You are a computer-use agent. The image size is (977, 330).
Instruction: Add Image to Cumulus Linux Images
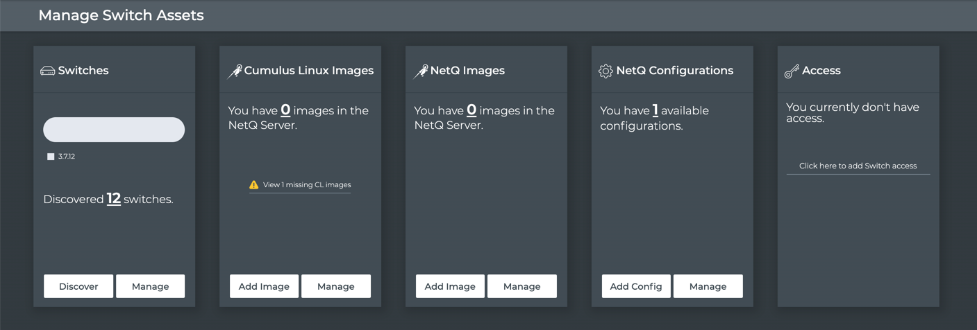tap(264, 286)
